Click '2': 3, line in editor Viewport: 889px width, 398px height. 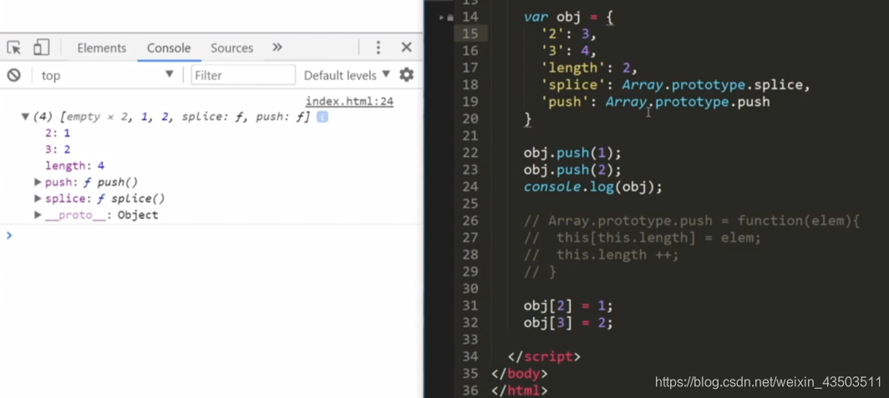coord(569,34)
